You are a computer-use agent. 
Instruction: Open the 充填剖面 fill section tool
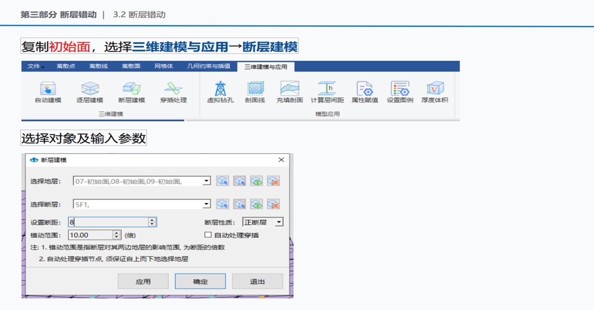pos(290,92)
